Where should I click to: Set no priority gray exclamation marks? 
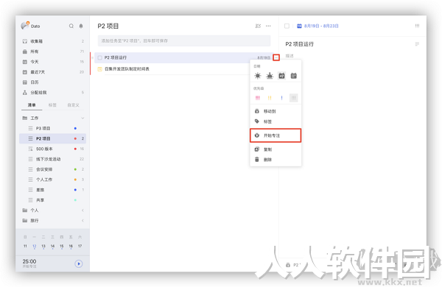pyautogui.click(x=294, y=98)
